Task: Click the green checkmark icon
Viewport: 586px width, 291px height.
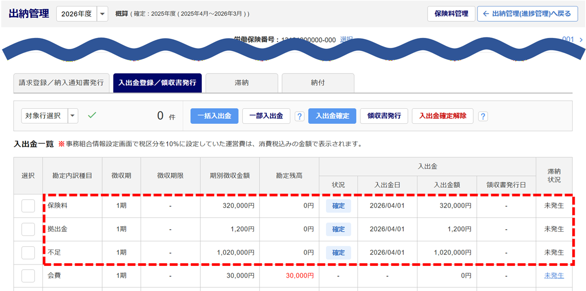Action: 92,116
